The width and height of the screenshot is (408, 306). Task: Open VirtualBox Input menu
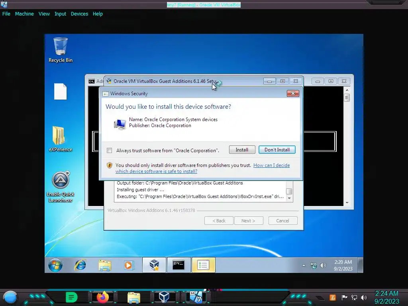pos(60,14)
